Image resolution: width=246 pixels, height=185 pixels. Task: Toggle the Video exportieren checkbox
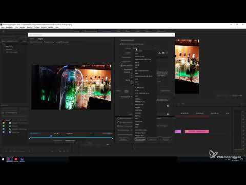[121, 65]
